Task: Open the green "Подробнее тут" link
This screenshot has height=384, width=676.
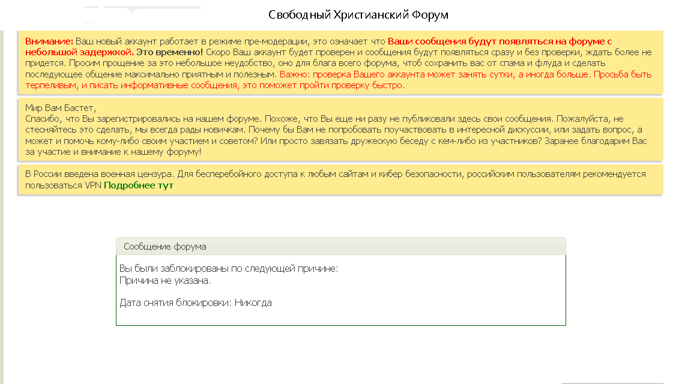Action: 139,185
